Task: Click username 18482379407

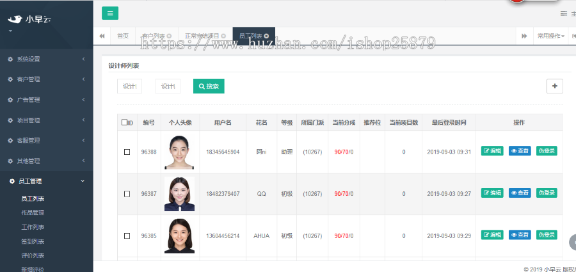Action: (x=223, y=194)
